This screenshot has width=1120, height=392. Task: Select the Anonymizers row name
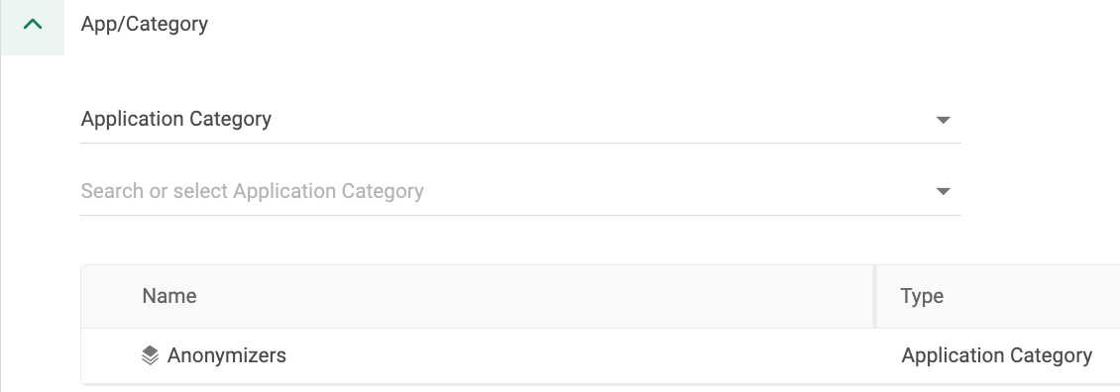226,355
